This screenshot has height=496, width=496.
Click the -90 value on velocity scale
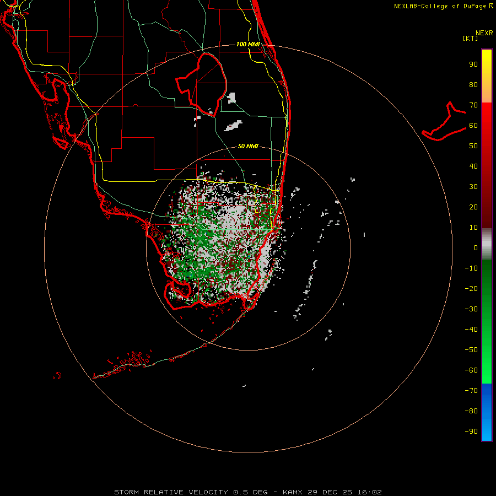(471, 432)
